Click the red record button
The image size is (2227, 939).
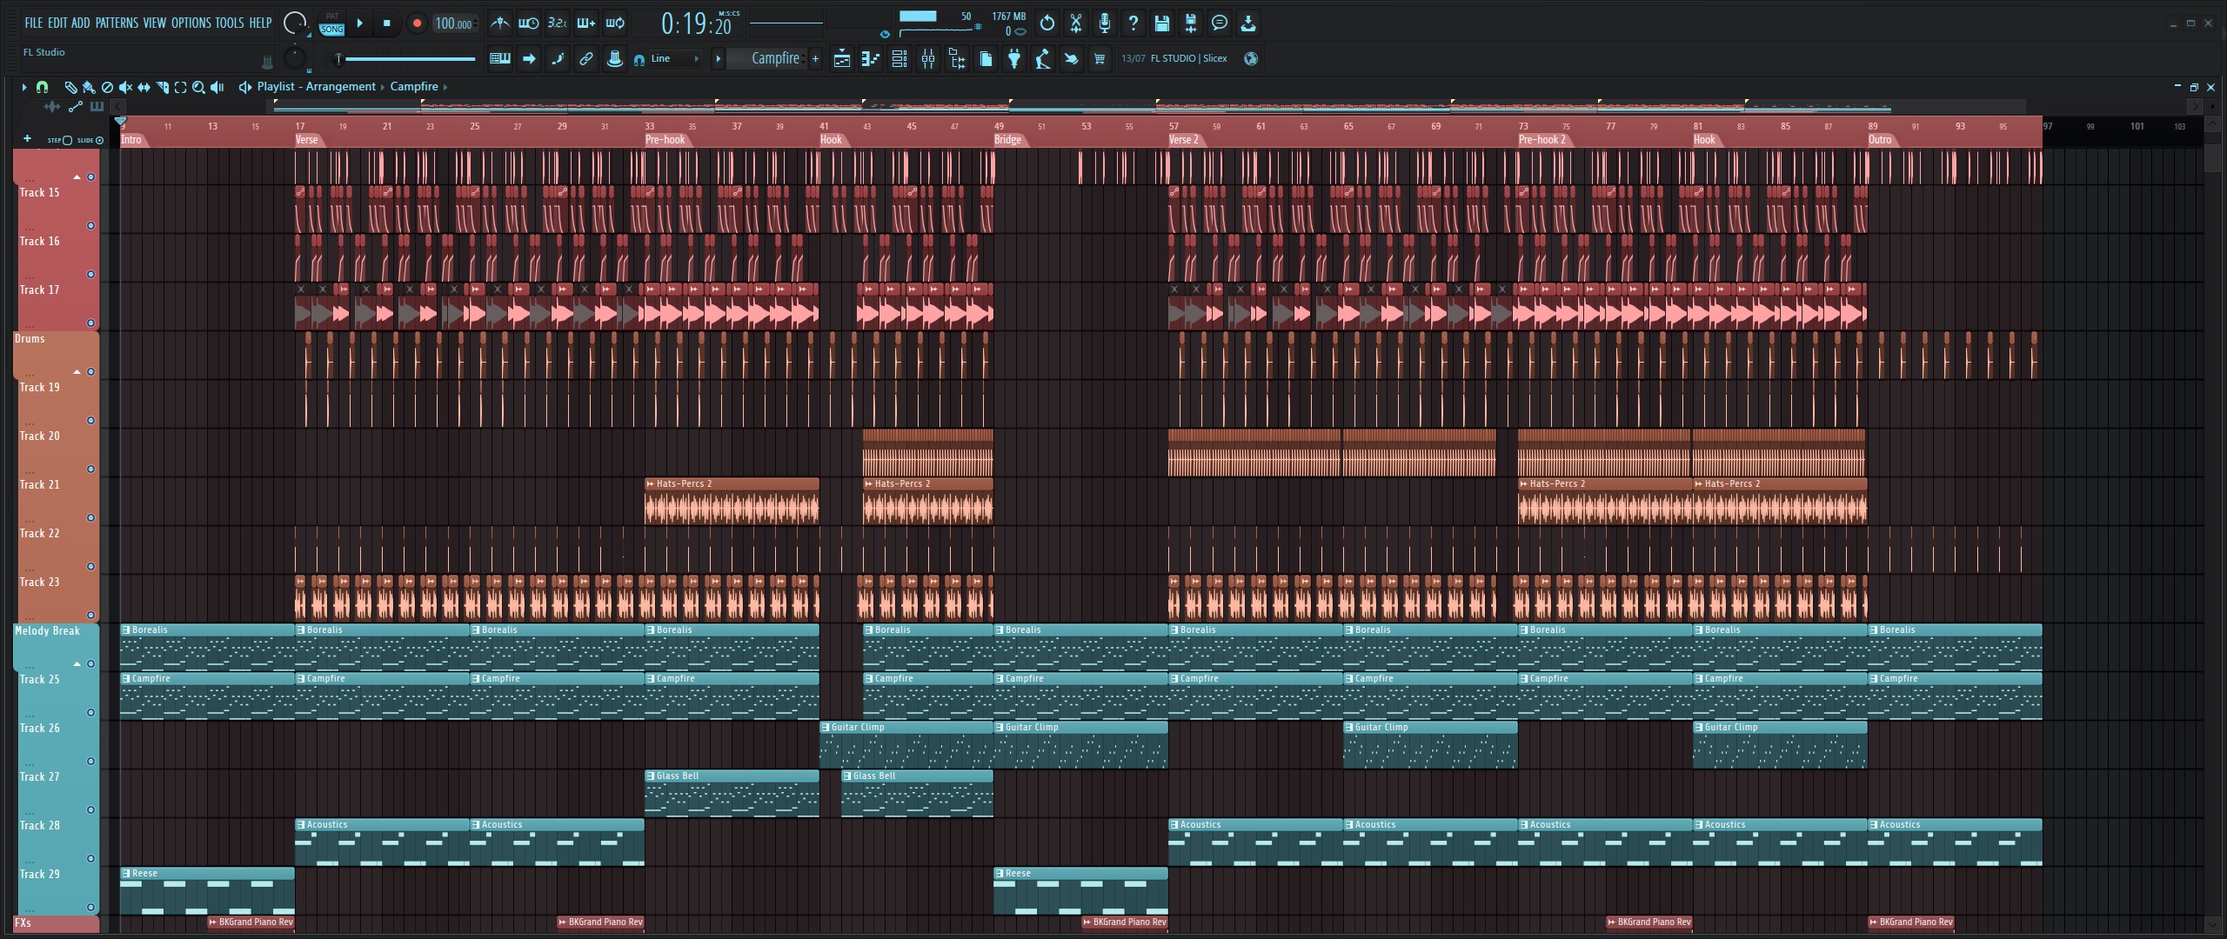pos(417,23)
